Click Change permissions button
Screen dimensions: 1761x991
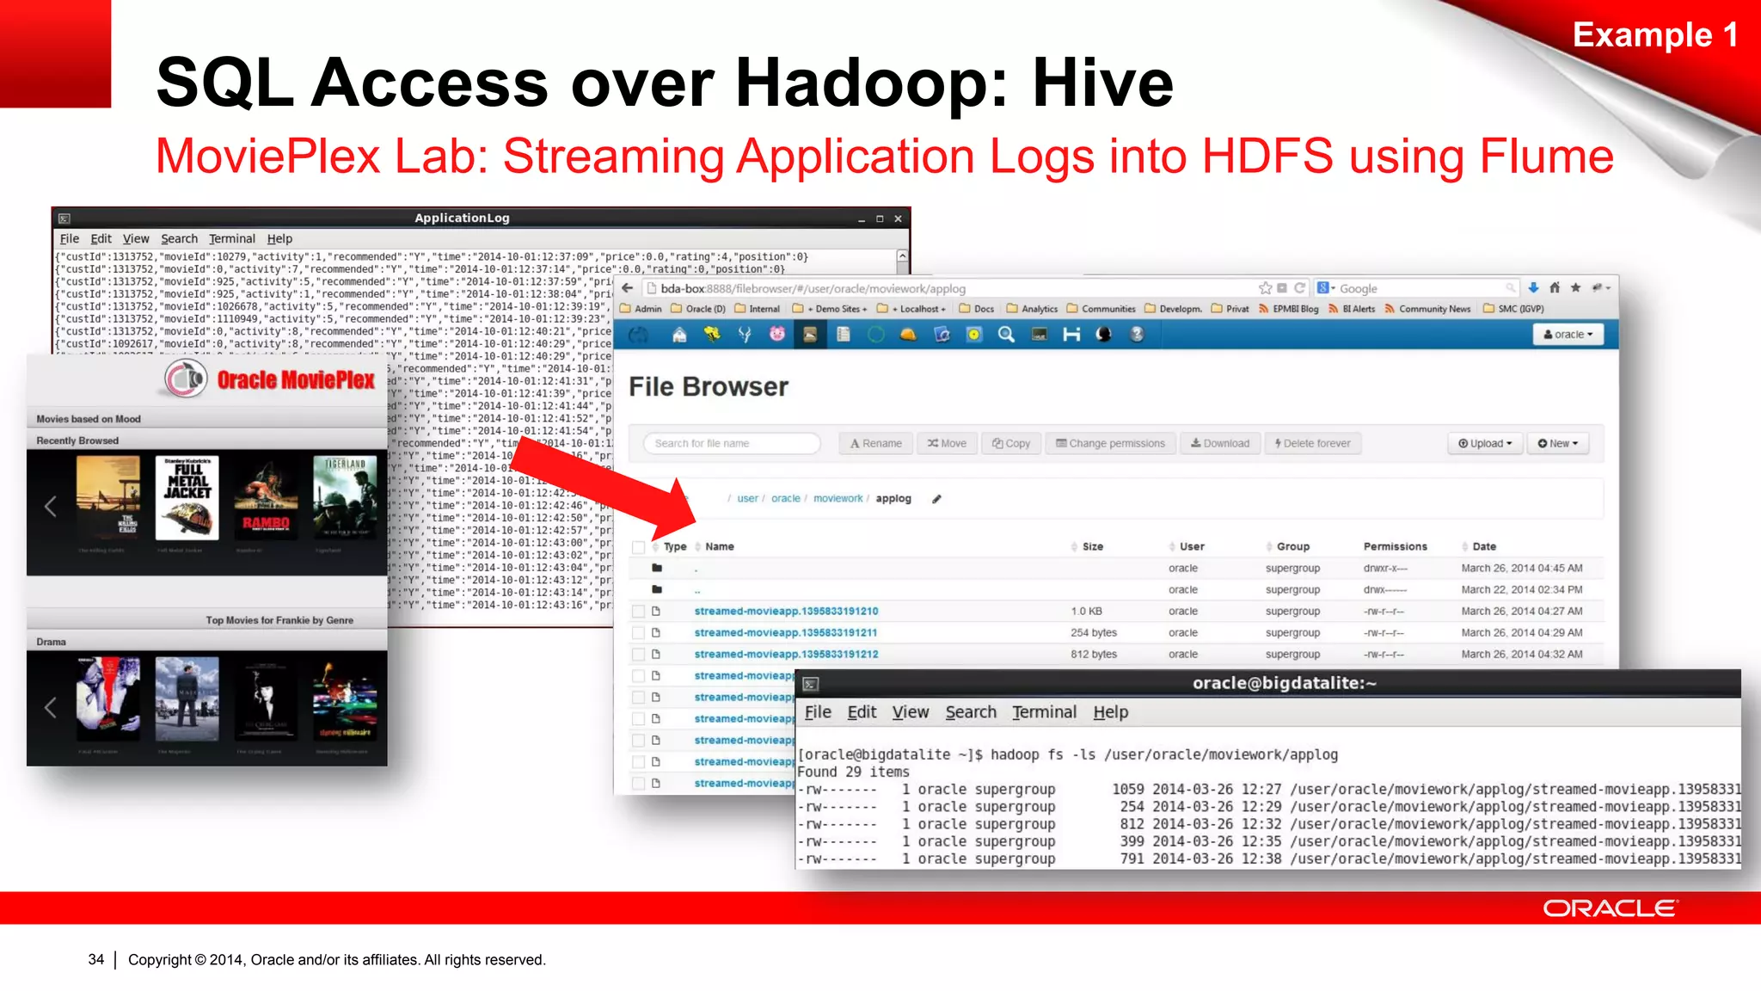1110,444
